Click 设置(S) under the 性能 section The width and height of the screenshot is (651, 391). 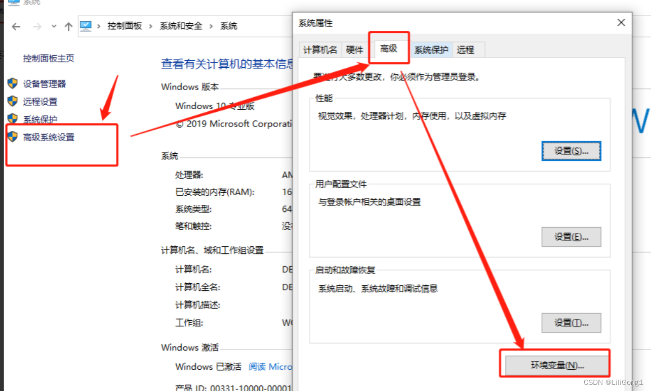pos(571,150)
